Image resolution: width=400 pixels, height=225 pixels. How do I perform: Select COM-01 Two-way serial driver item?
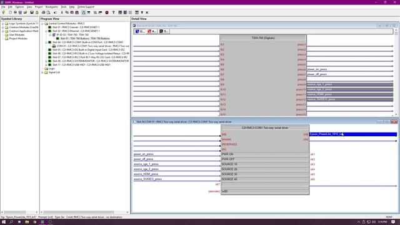click(x=93, y=46)
